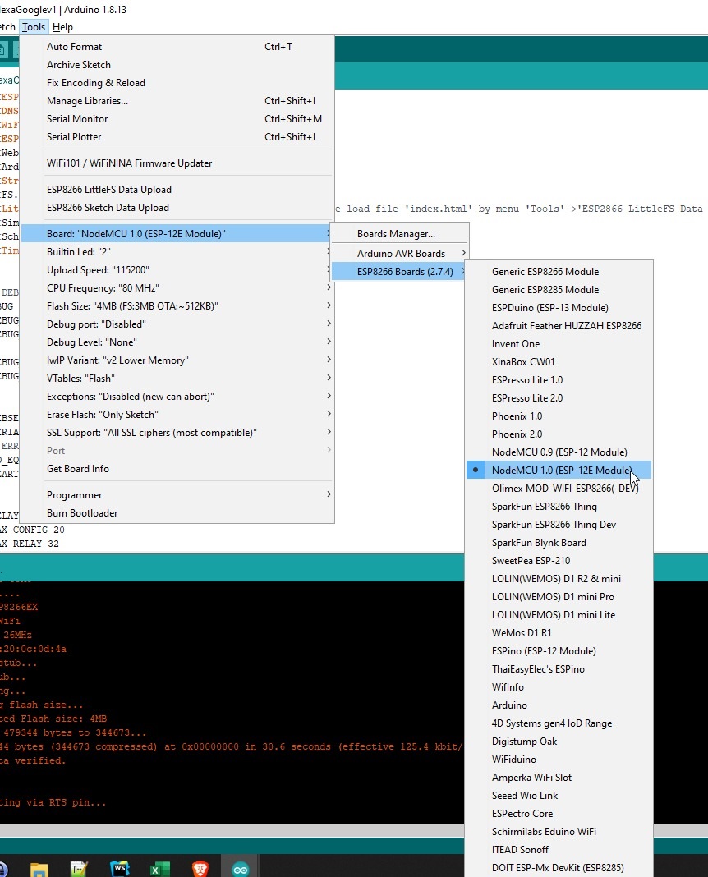Switch to Excel in the taskbar

point(159,868)
